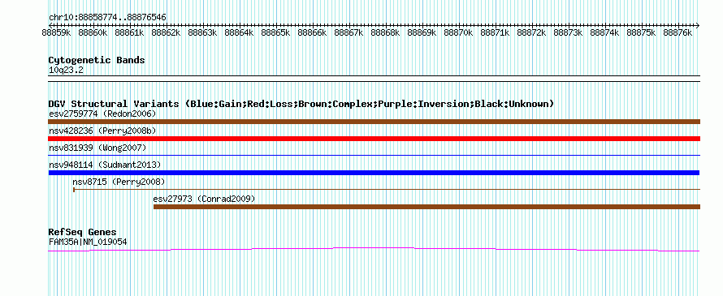Image resolution: width=723 pixels, height=296 pixels.
Task: Select the thin blue nsv831939 line
Action: [x=374, y=155]
